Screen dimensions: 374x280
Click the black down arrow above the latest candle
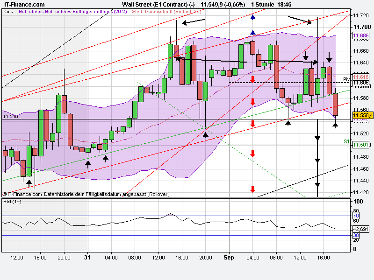point(329,58)
